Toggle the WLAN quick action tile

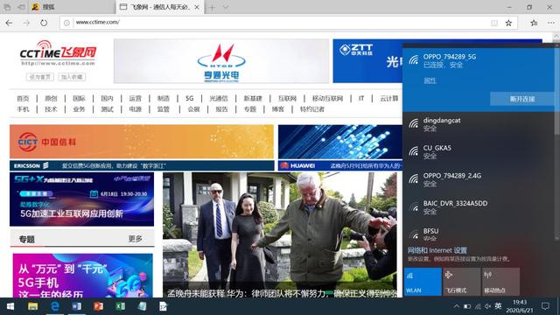[x=423, y=282]
